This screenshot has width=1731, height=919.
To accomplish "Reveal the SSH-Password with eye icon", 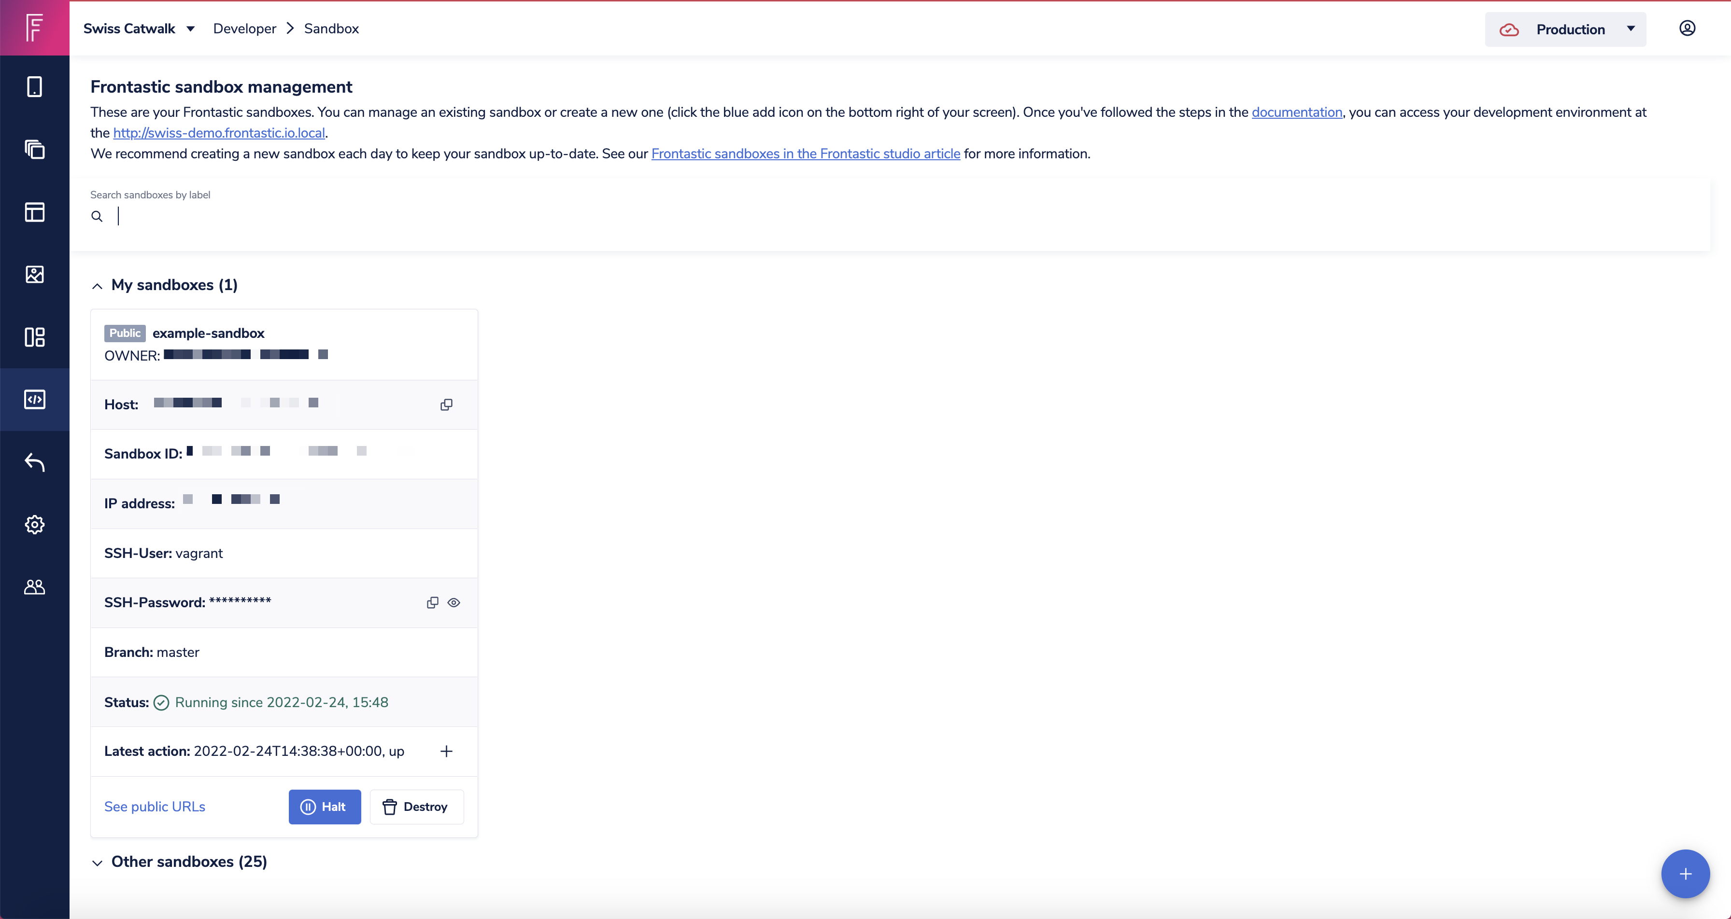I will (x=454, y=602).
